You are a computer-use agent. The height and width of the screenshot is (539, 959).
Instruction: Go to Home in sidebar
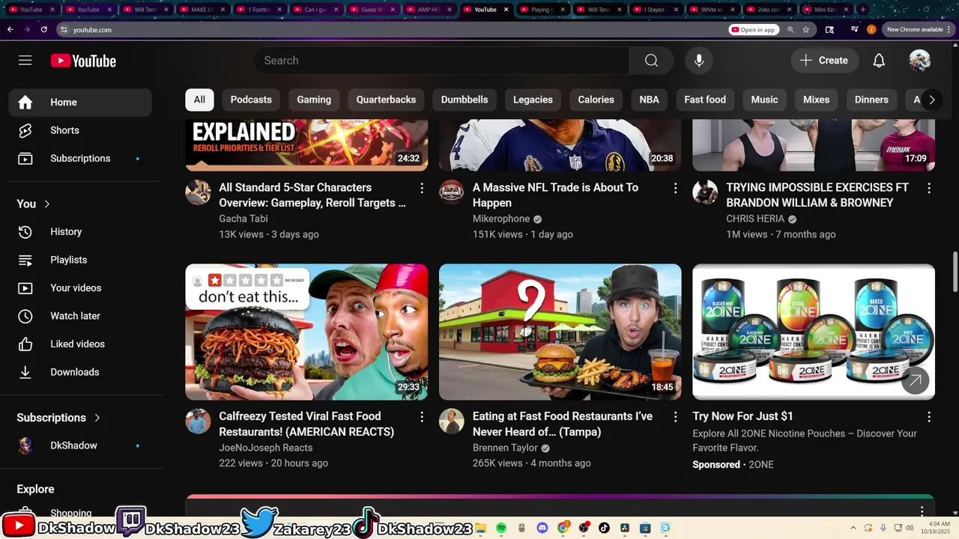click(80, 103)
